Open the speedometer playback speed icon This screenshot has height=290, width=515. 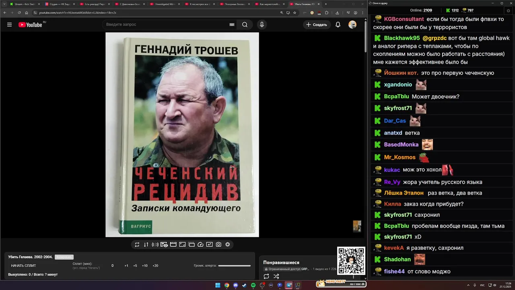click(200, 244)
